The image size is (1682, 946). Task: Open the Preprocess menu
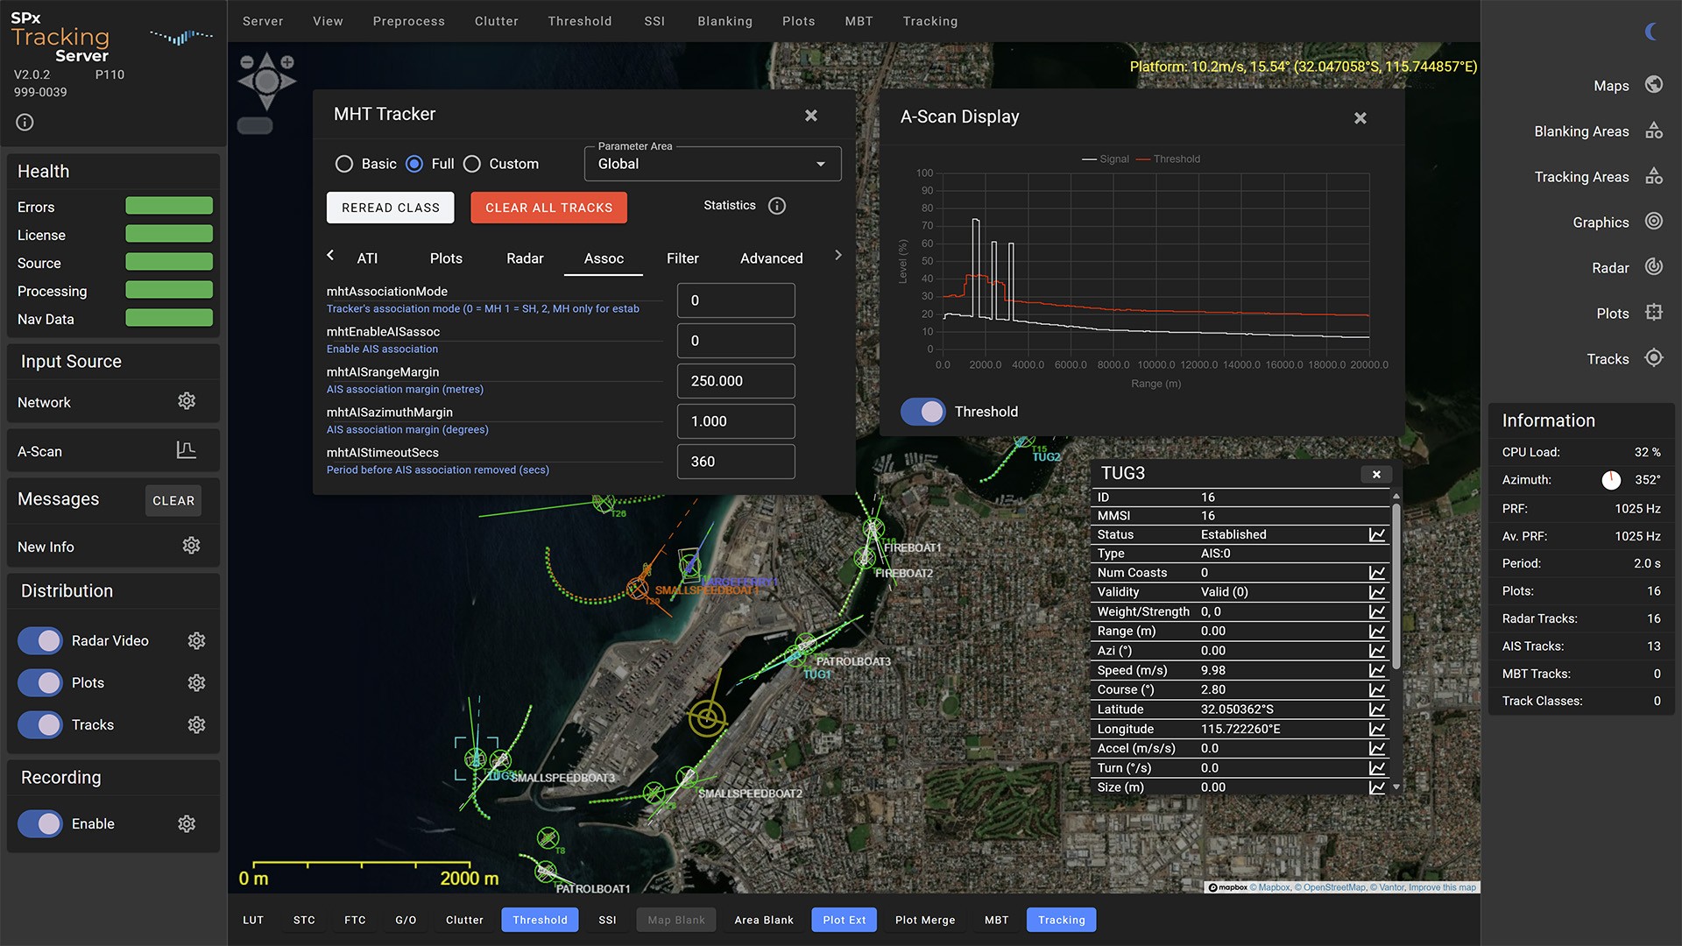click(409, 21)
